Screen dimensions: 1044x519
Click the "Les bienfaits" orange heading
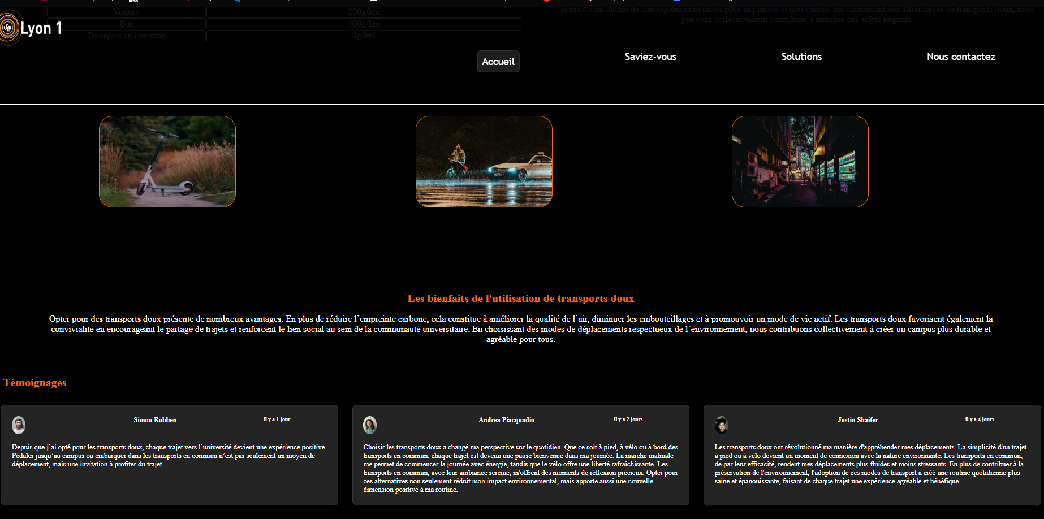[x=520, y=299]
